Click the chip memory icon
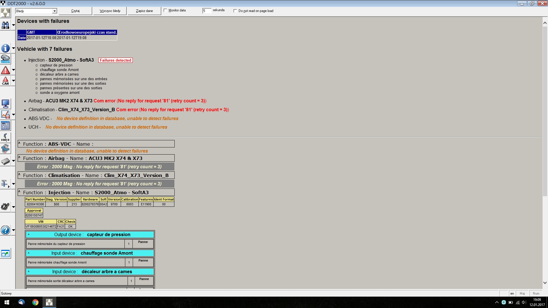 tap(5, 161)
